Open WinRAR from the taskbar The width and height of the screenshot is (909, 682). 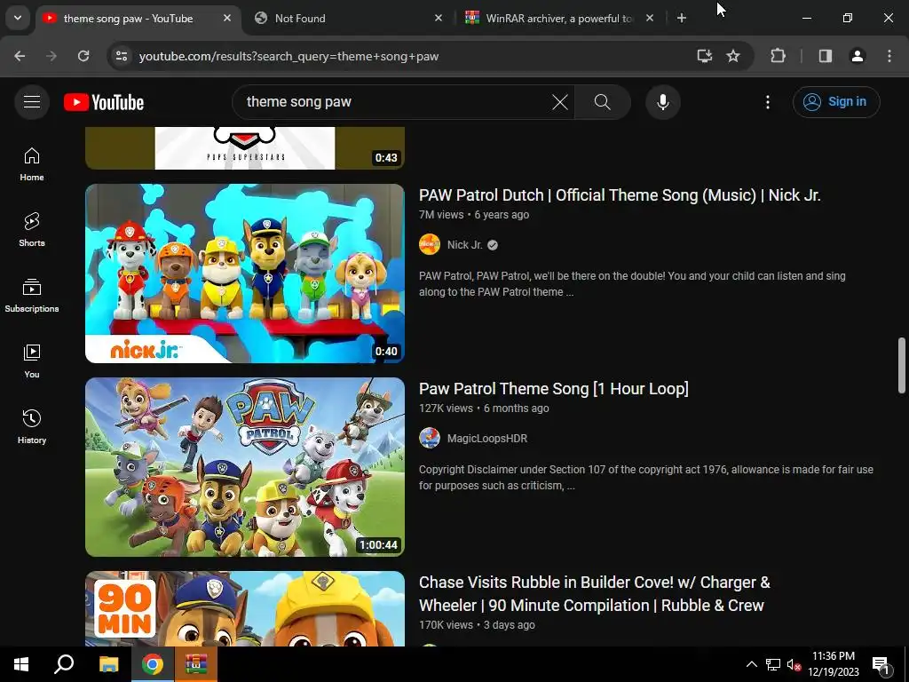196,664
